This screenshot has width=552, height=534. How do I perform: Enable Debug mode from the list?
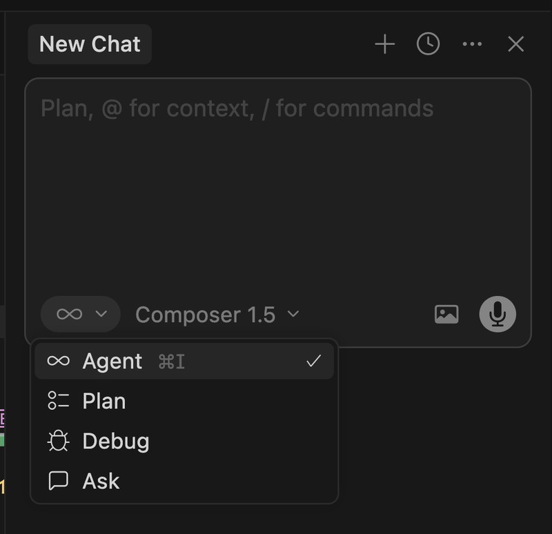tap(115, 440)
